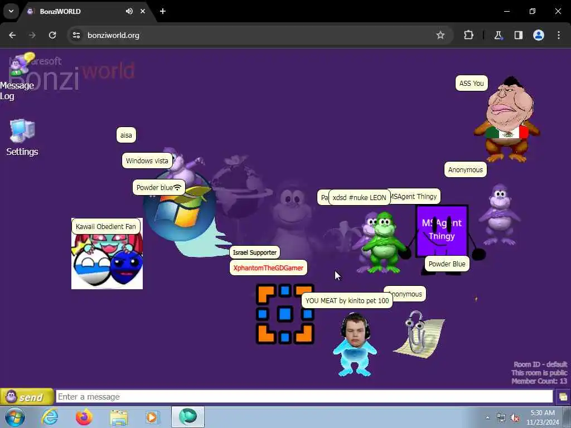Expand the tab search dropdown
Screen dimensions: 571x428
click(11, 11)
